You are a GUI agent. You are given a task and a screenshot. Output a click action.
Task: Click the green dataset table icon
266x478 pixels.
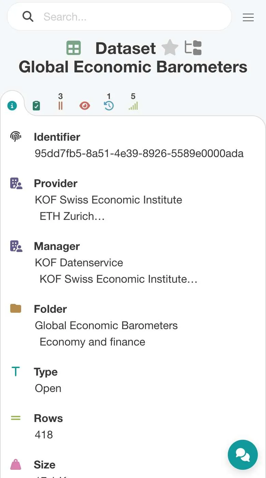pyautogui.click(x=74, y=48)
